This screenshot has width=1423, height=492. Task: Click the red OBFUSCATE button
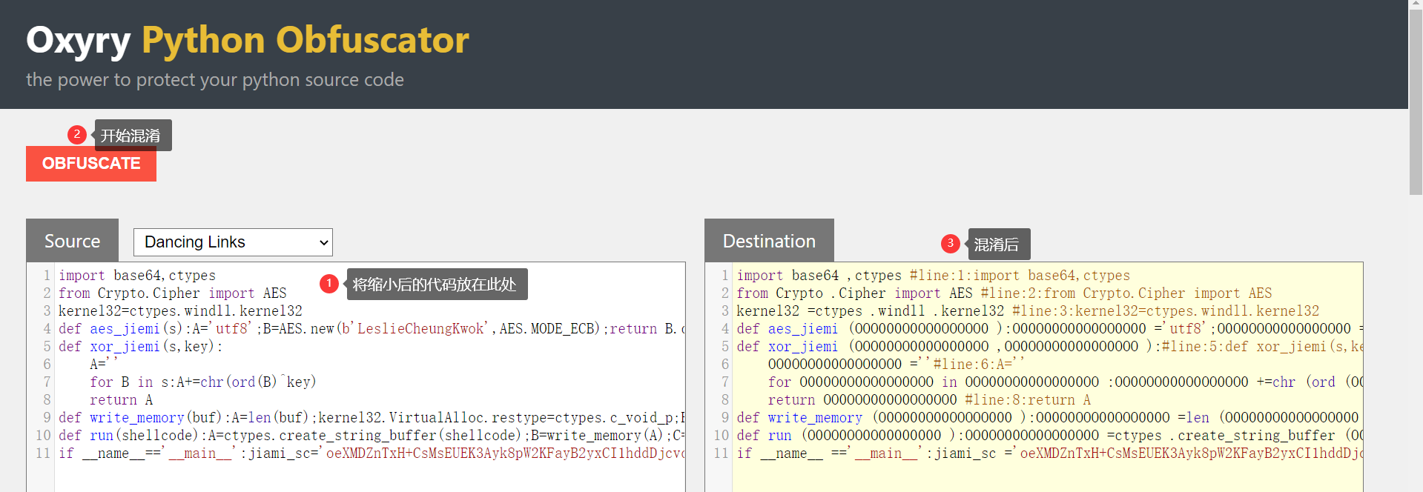coord(91,164)
